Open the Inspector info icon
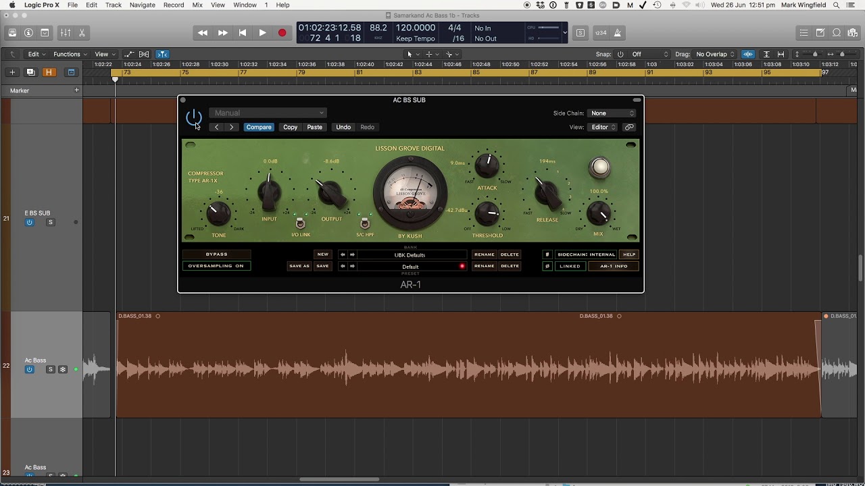This screenshot has width=865, height=486. (x=28, y=32)
